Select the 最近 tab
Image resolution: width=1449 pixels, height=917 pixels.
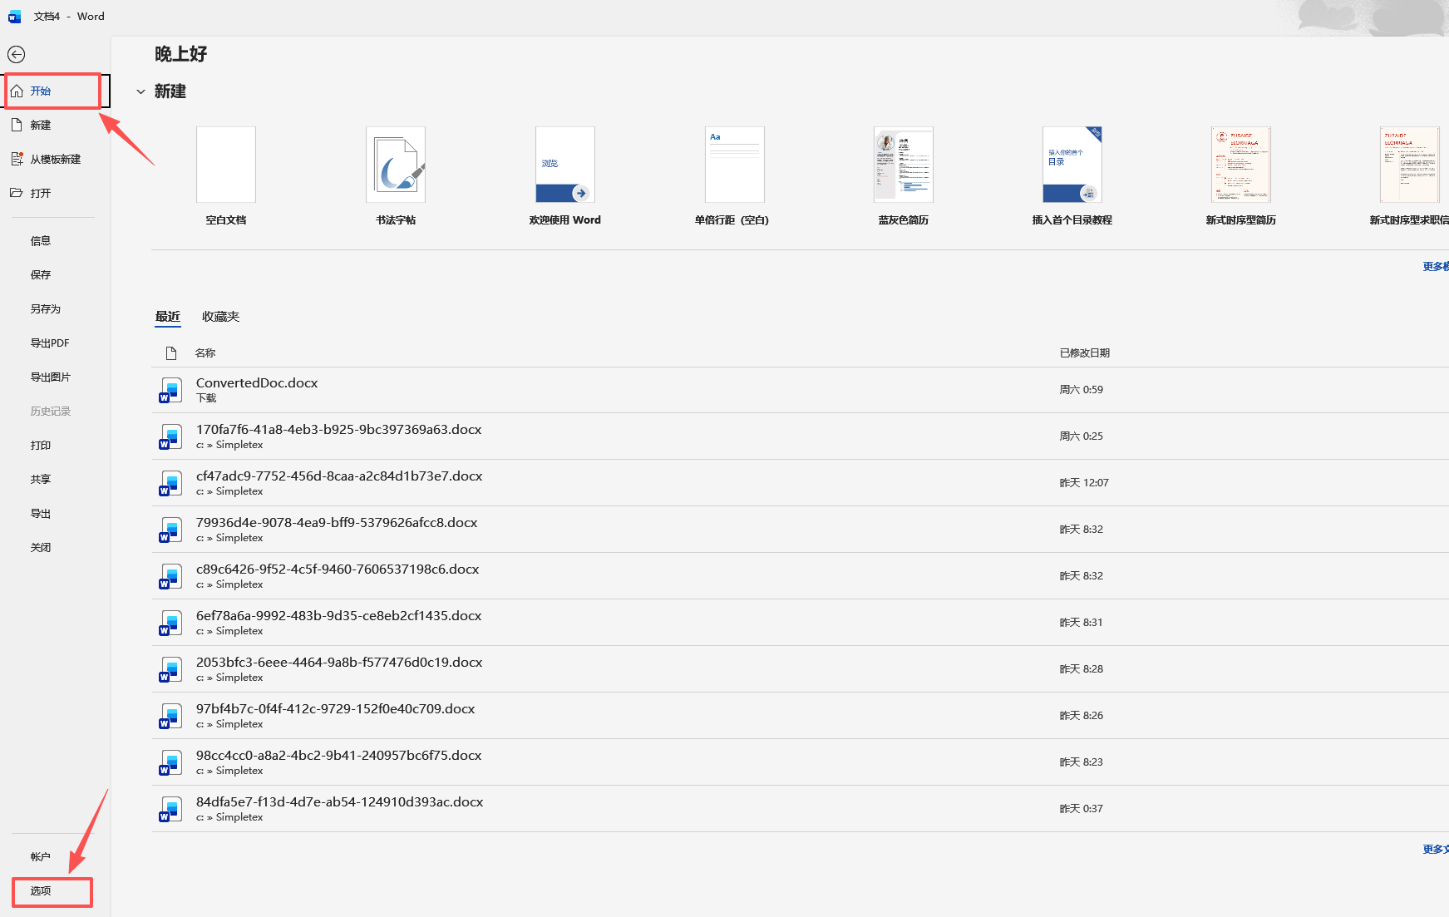tap(168, 317)
